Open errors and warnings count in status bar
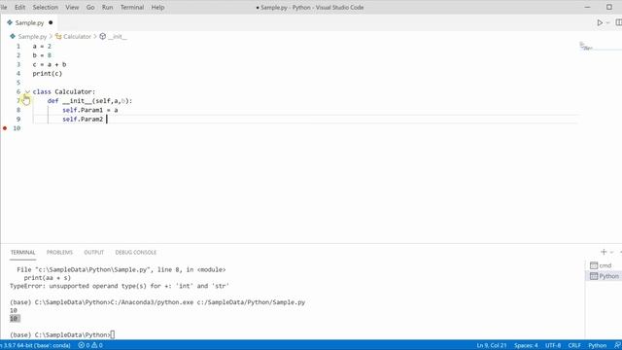The width and height of the screenshot is (622, 350). pos(90,345)
